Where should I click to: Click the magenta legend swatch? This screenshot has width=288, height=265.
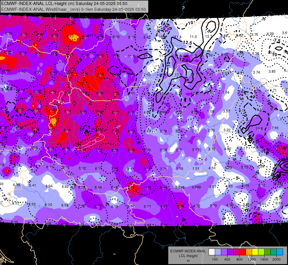237,252
